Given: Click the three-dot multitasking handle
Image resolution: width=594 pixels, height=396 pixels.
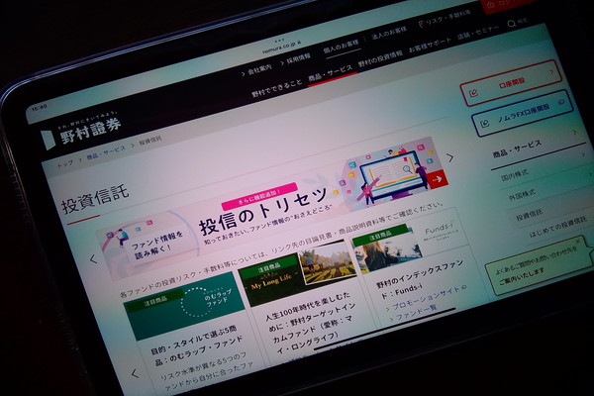Looking at the screenshot, I should (x=279, y=40).
